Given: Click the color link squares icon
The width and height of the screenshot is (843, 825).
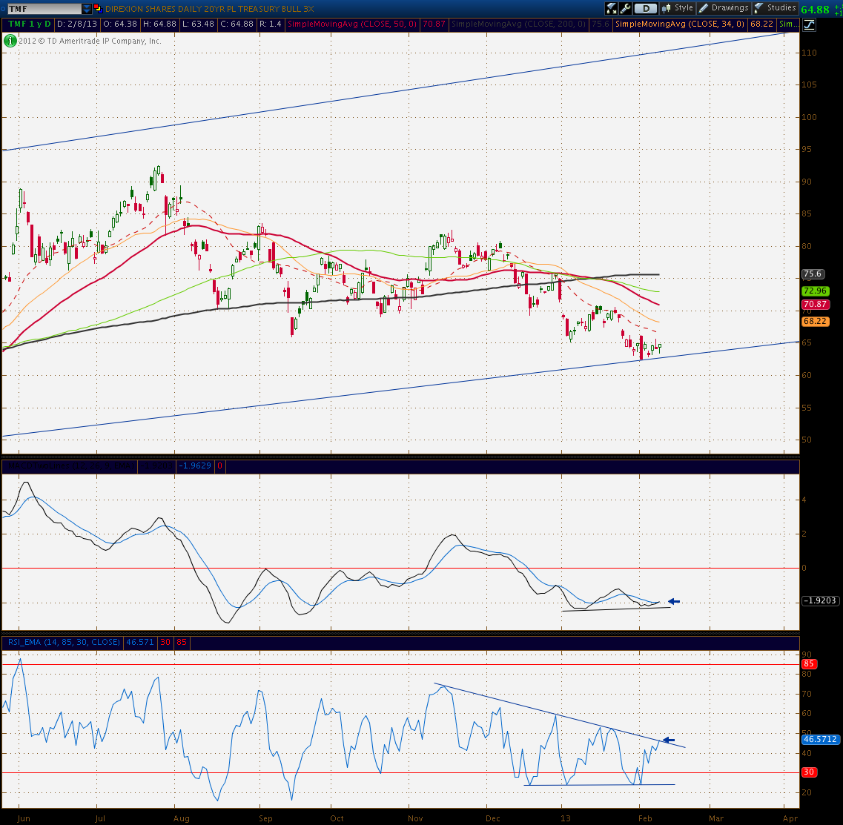Looking at the screenshot, I should coord(98,8).
